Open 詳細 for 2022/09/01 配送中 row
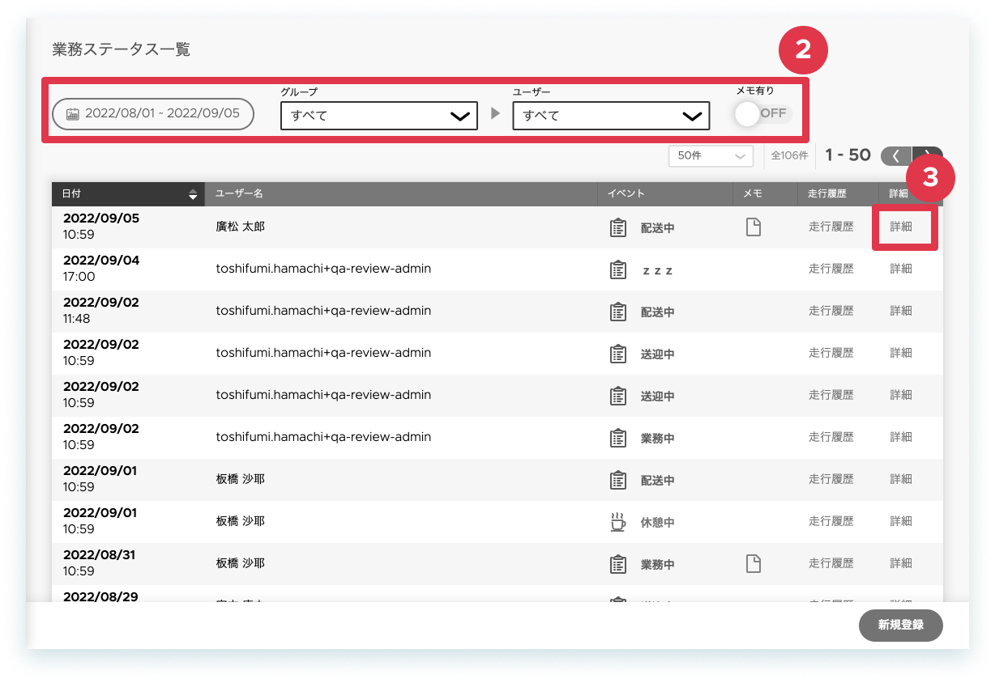Image resolution: width=995 pixels, height=683 pixels. 901,480
